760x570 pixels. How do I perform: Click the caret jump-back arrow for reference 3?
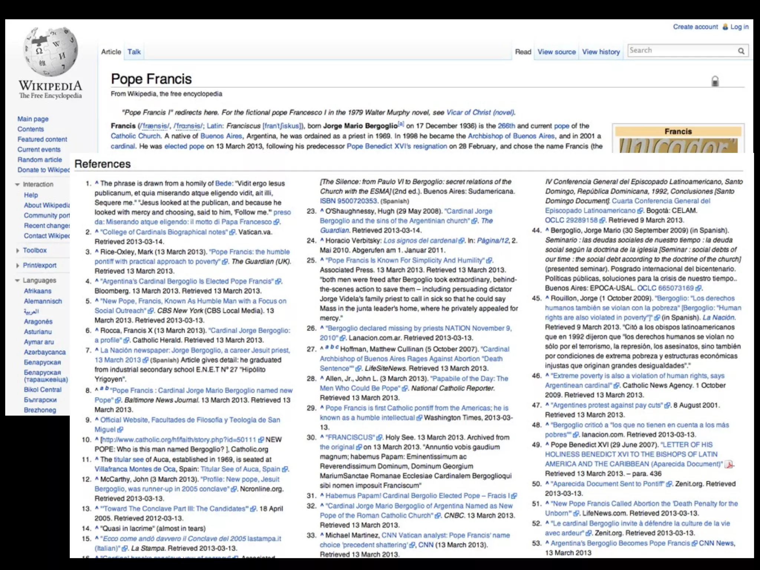click(97, 252)
